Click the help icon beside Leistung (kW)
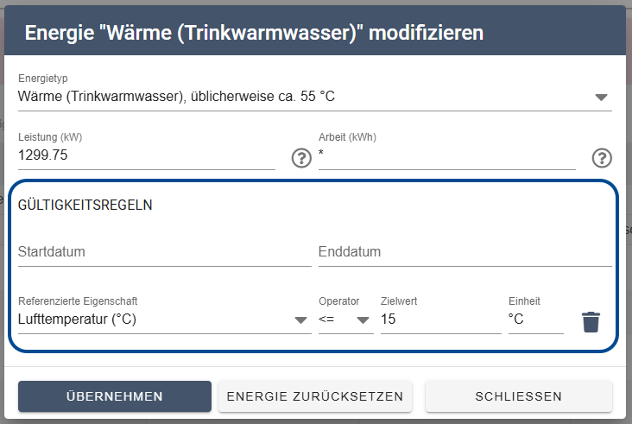 [300, 158]
